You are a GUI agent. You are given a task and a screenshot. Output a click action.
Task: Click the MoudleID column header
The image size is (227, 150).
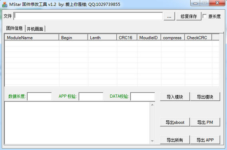[149, 38]
